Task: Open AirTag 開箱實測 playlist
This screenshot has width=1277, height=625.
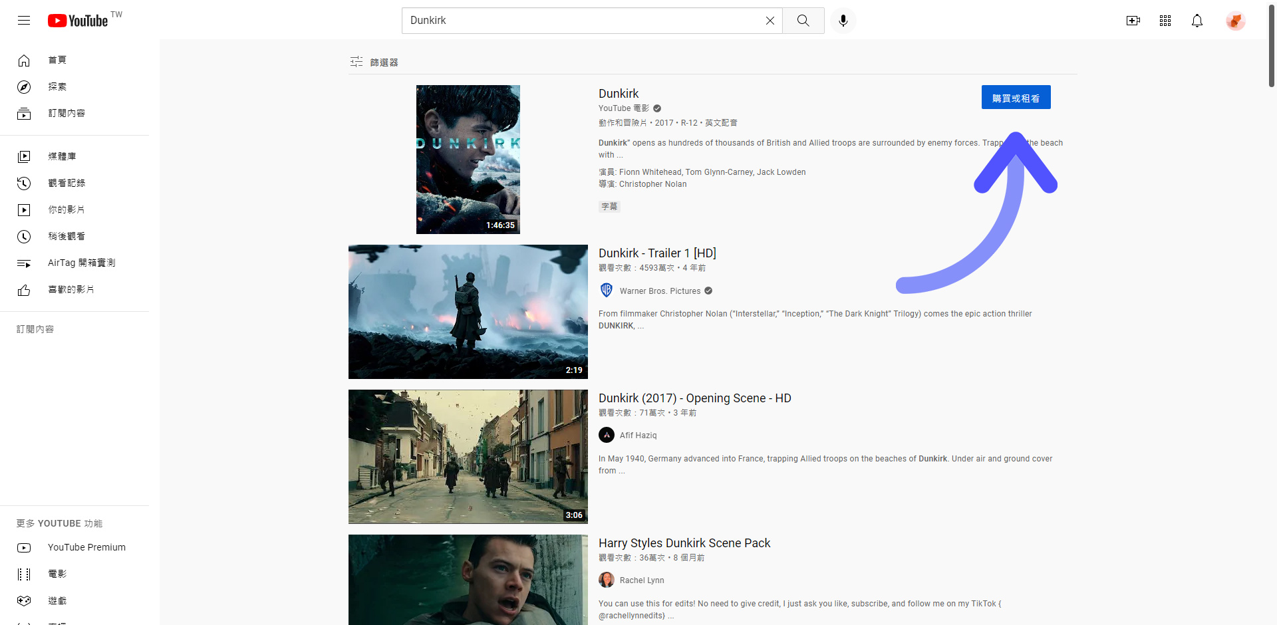Action: pos(74,263)
